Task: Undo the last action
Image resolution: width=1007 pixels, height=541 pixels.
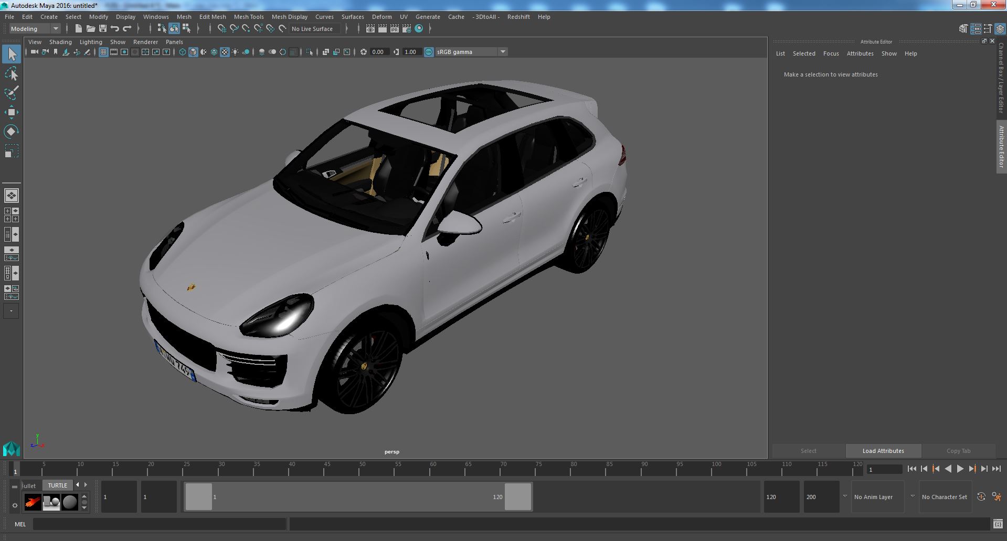Action: tap(115, 29)
